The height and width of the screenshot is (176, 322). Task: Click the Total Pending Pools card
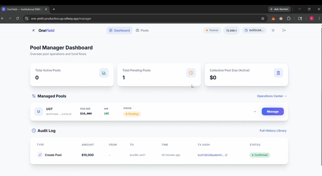159,75
